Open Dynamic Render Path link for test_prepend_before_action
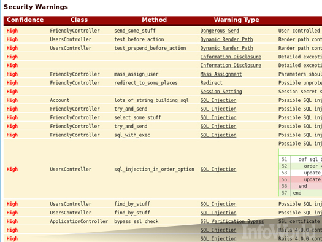The height and width of the screenshot is (242, 322). coord(226,48)
